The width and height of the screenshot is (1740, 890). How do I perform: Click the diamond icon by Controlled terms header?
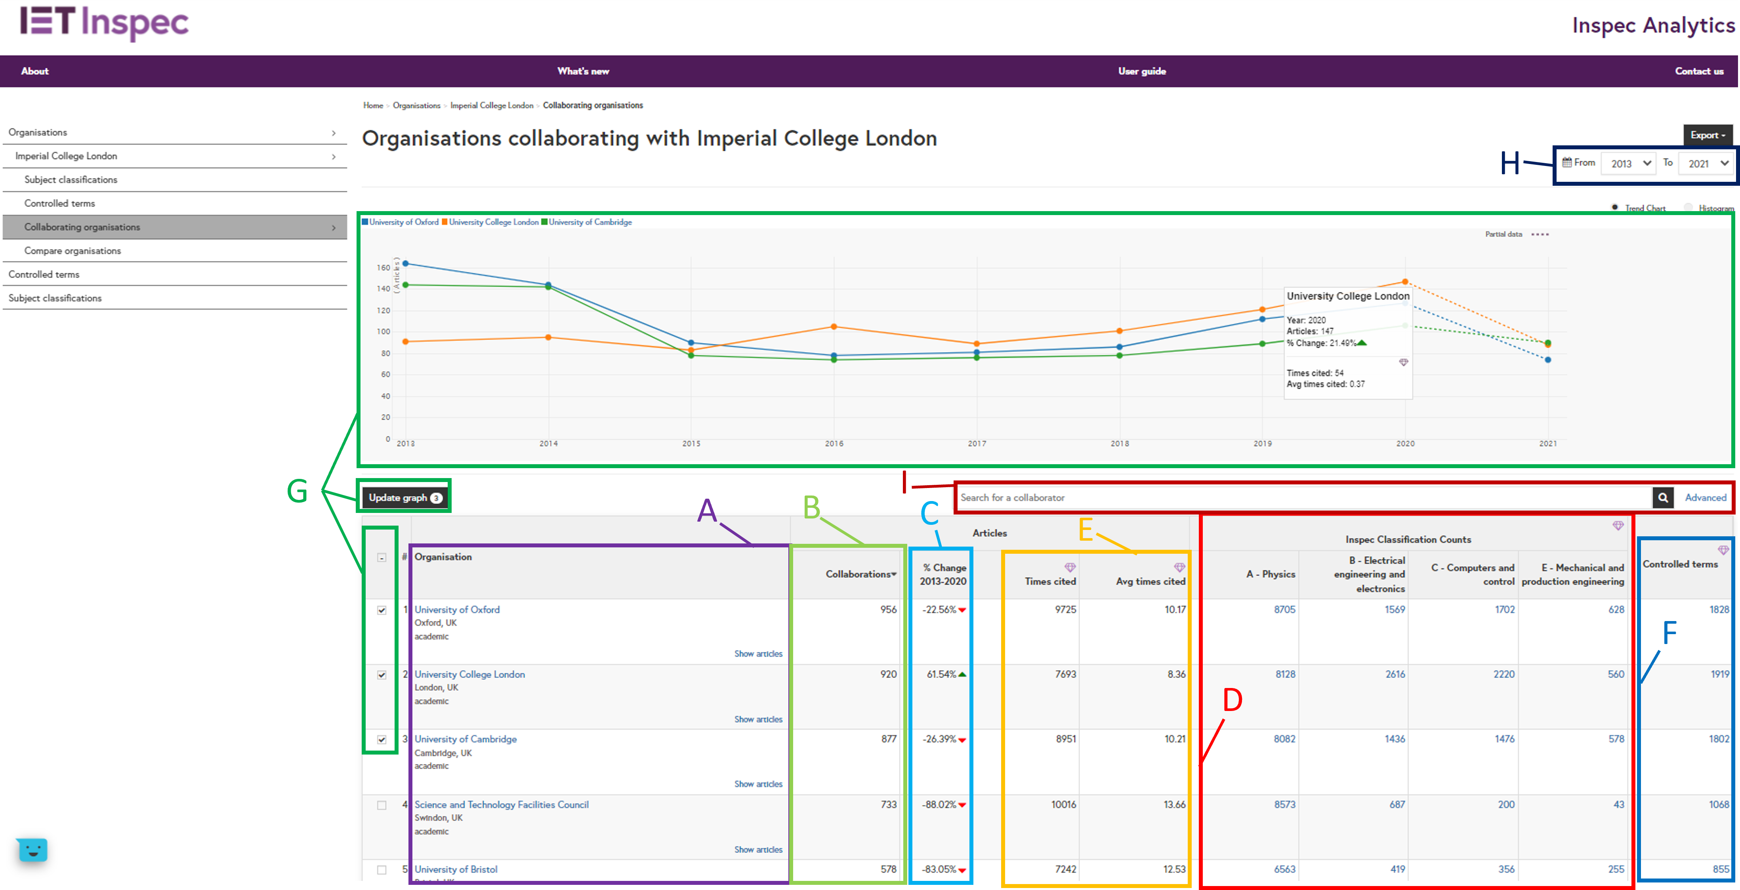click(x=1723, y=550)
